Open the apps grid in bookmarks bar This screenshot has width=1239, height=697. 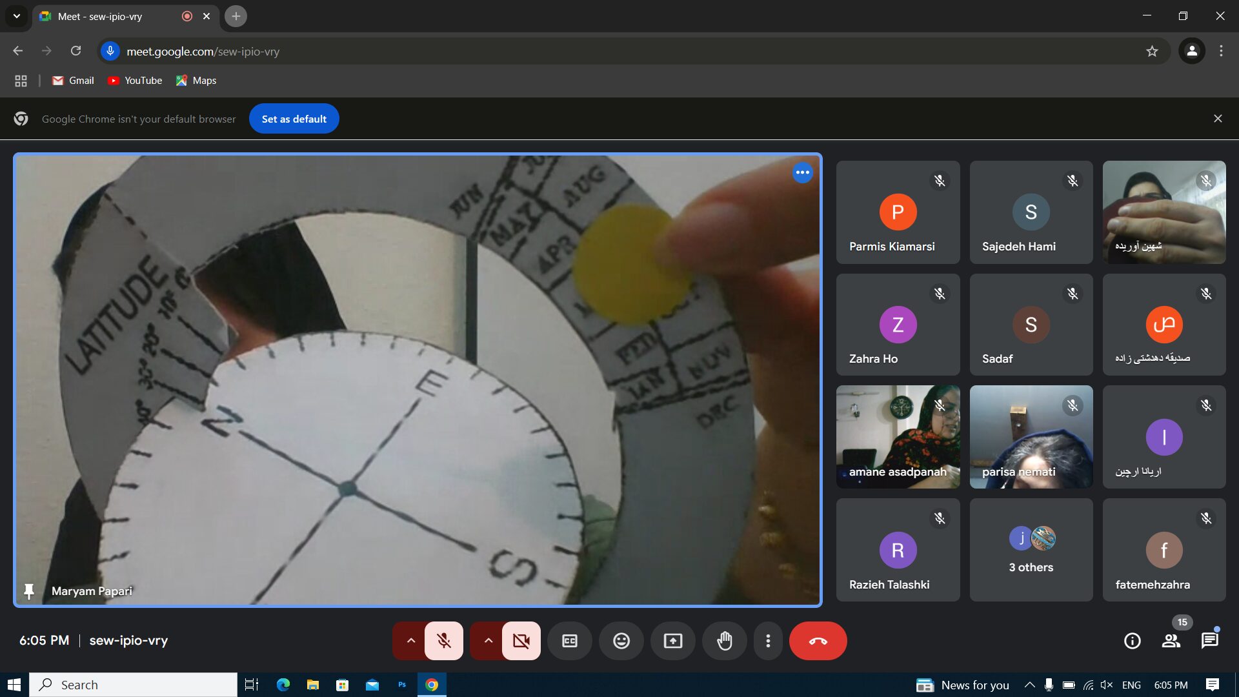coord(21,81)
